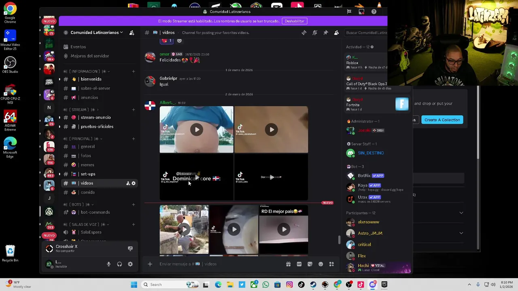The width and height of the screenshot is (518, 291).
Task: Click Create A Collection button in background window
Action: (x=442, y=120)
